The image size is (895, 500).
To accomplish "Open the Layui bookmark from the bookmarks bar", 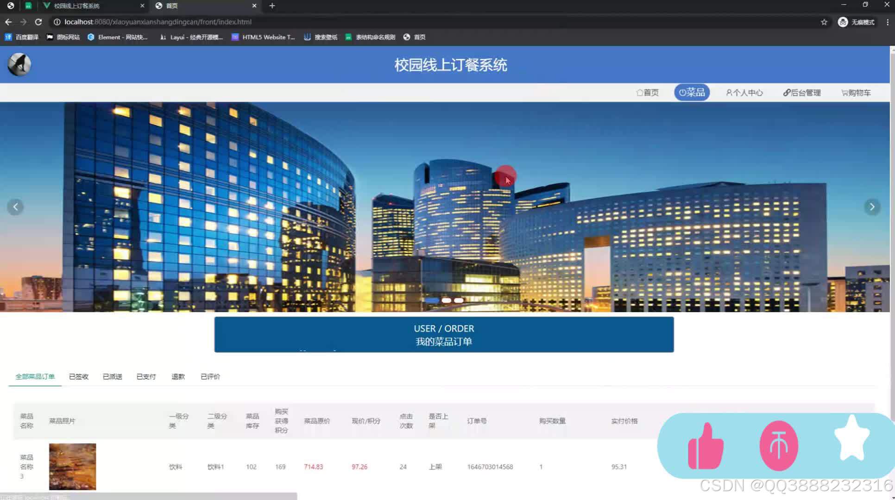I will 190,37.
